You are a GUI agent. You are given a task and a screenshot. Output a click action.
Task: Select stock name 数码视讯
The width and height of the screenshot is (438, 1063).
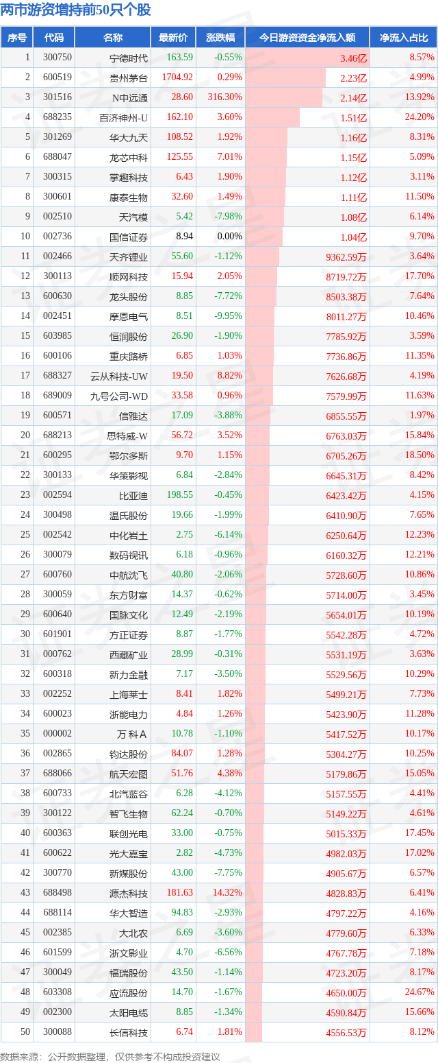[129, 556]
